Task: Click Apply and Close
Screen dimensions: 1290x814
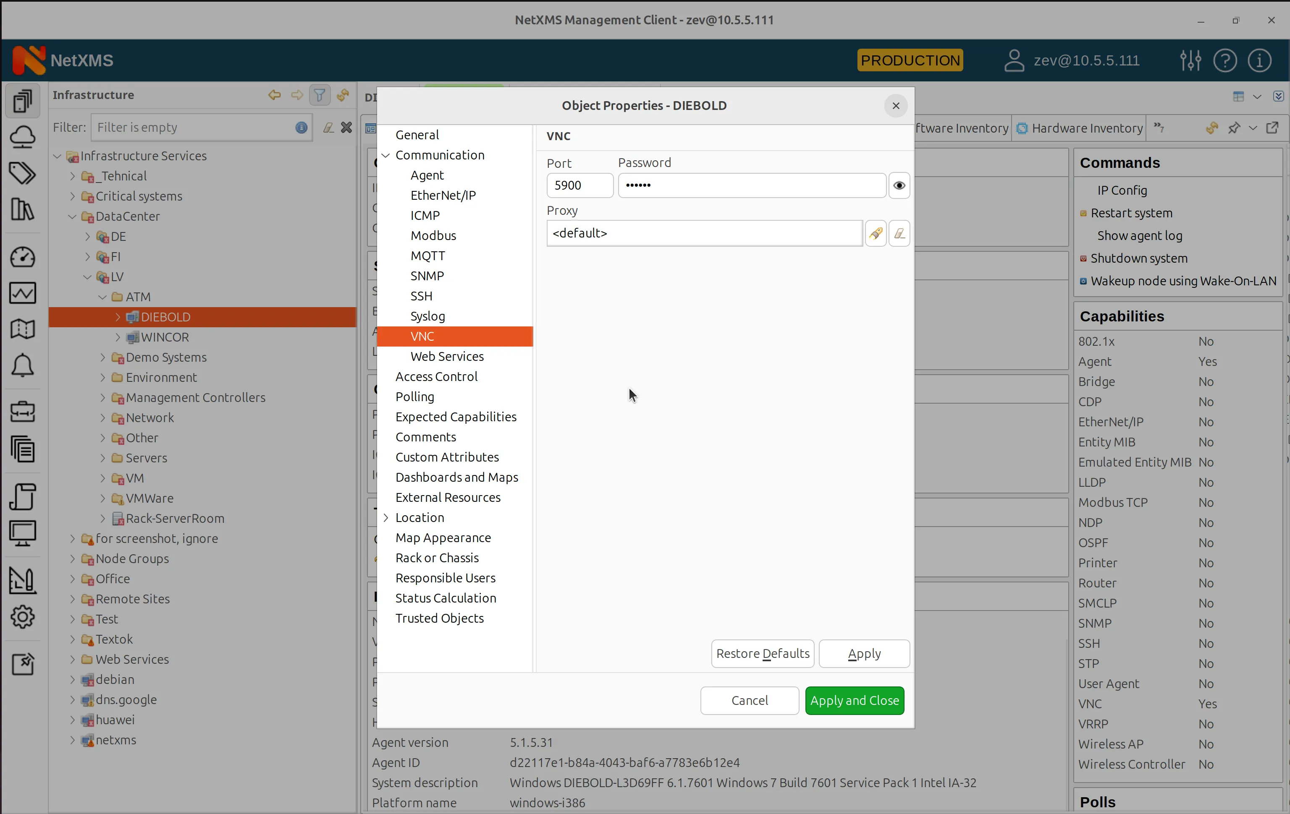Action: click(855, 701)
